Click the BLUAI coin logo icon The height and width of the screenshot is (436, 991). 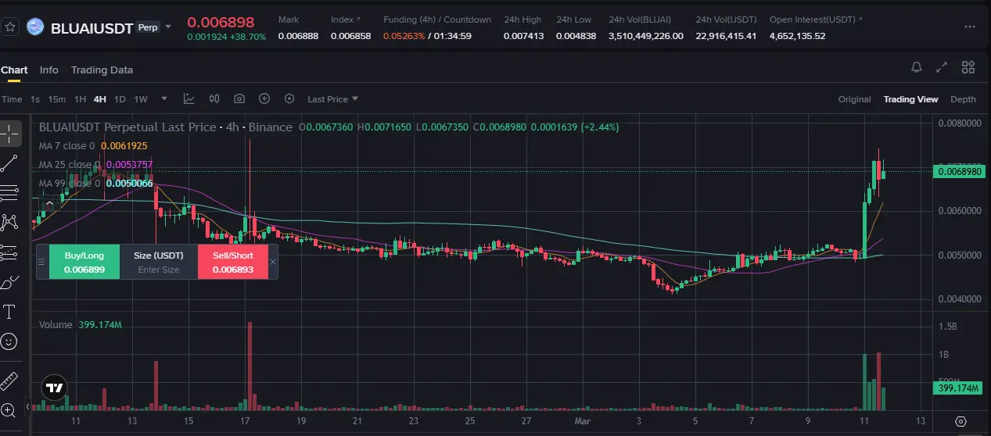[35, 27]
